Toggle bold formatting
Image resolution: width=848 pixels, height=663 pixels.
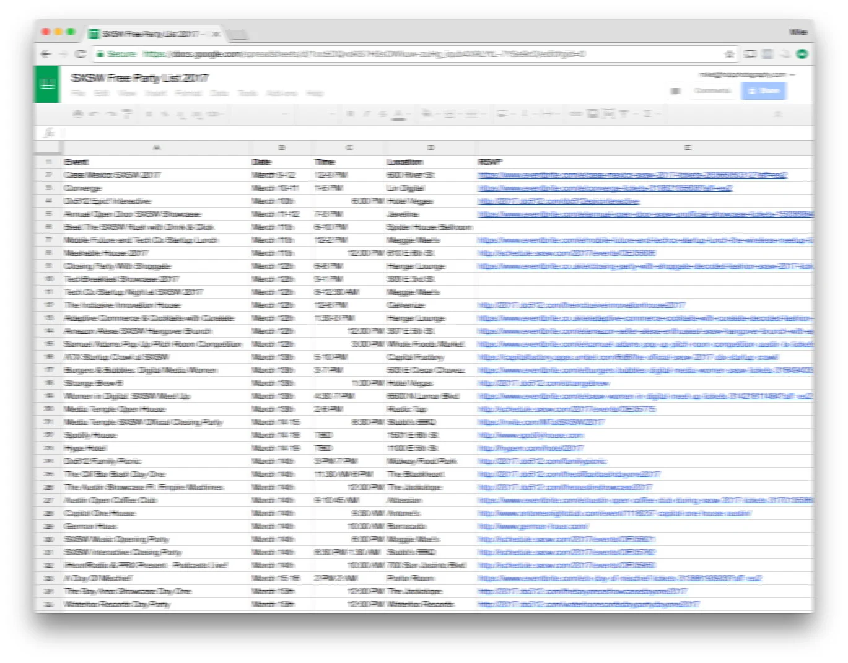tap(350, 114)
